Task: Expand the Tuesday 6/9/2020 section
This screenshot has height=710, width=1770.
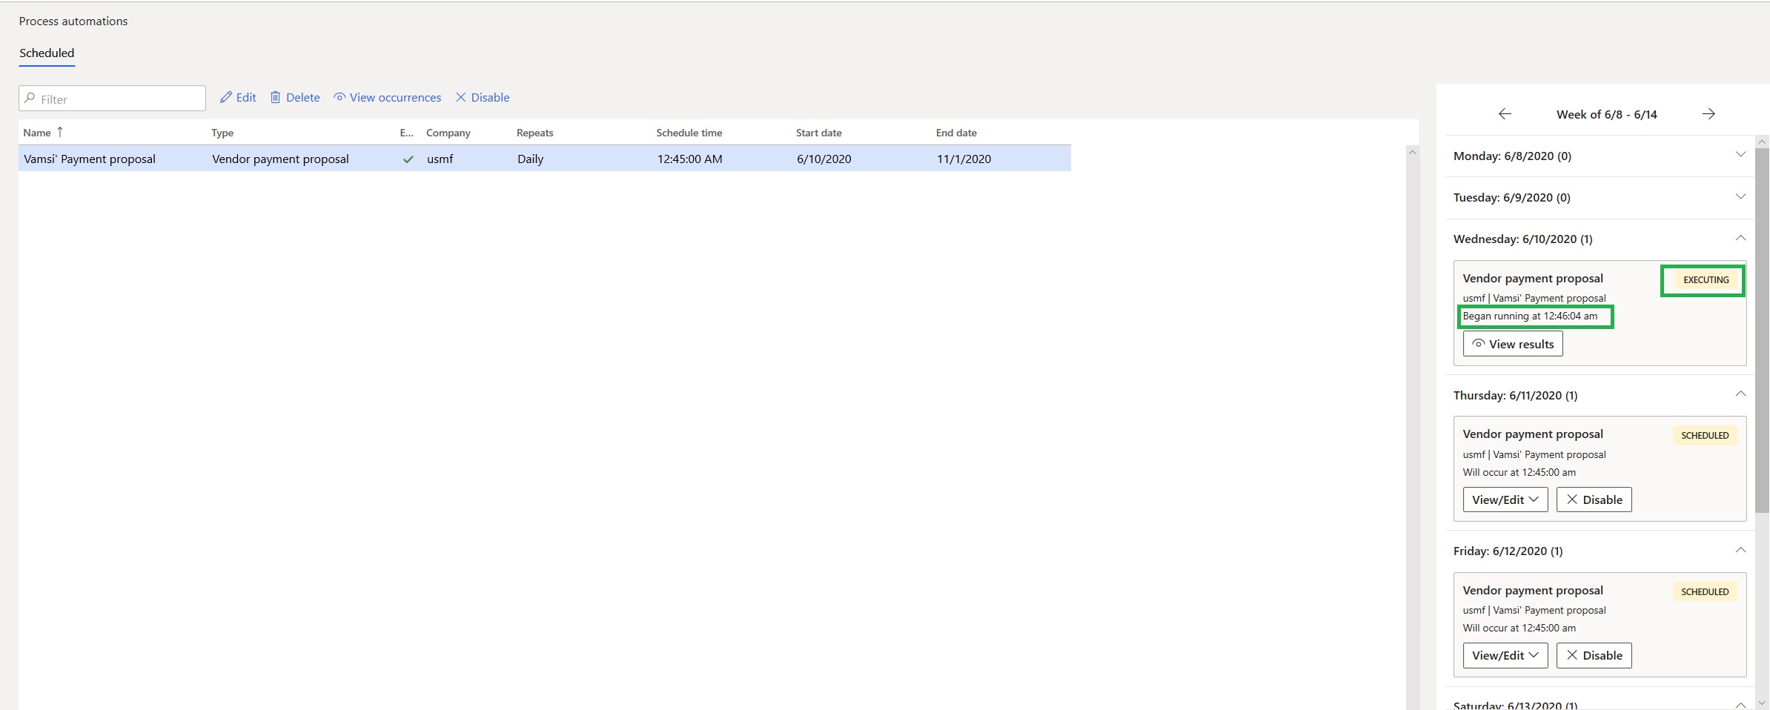Action: [1740, 197]
